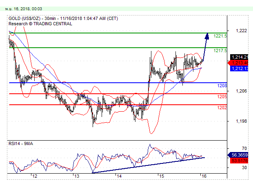Click the red 1202 support level label

click(222, 108)
